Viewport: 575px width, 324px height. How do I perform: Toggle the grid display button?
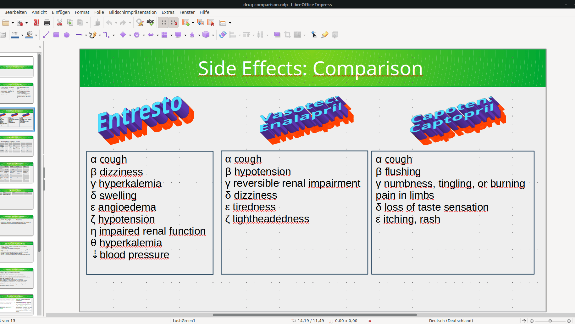point(163,23)
